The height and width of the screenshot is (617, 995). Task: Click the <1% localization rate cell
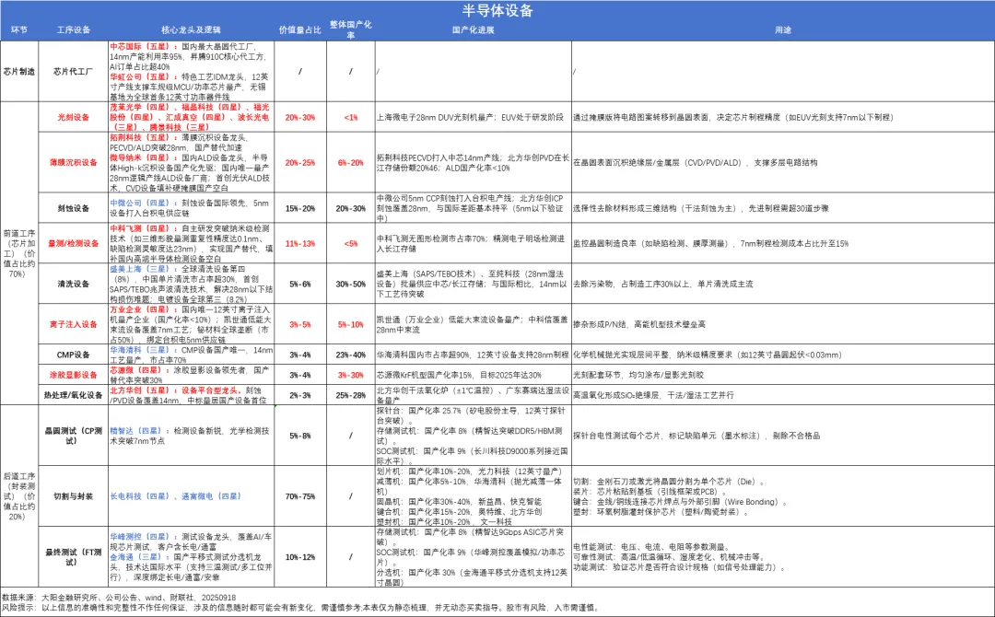[x=350, y=118]
